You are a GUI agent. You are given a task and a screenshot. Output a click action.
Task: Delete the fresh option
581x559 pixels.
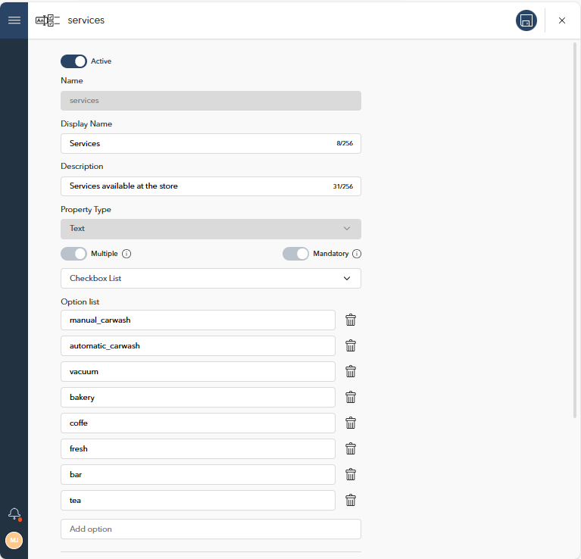coord(351,448)
